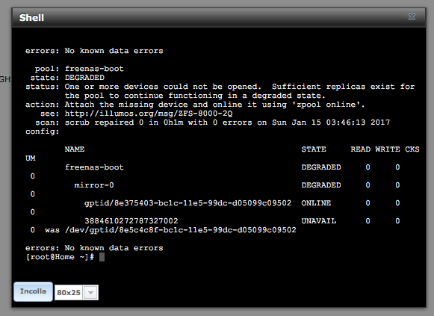Click the device ID 3884610272787327002
The width and height of the screenshot is (434, 316).
(131, 221)
